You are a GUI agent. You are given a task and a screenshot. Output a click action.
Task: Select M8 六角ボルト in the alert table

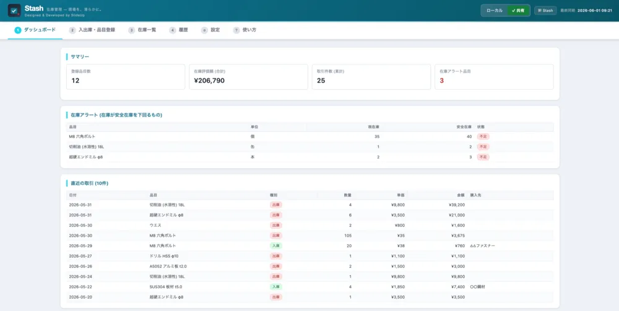coord(82,137)
